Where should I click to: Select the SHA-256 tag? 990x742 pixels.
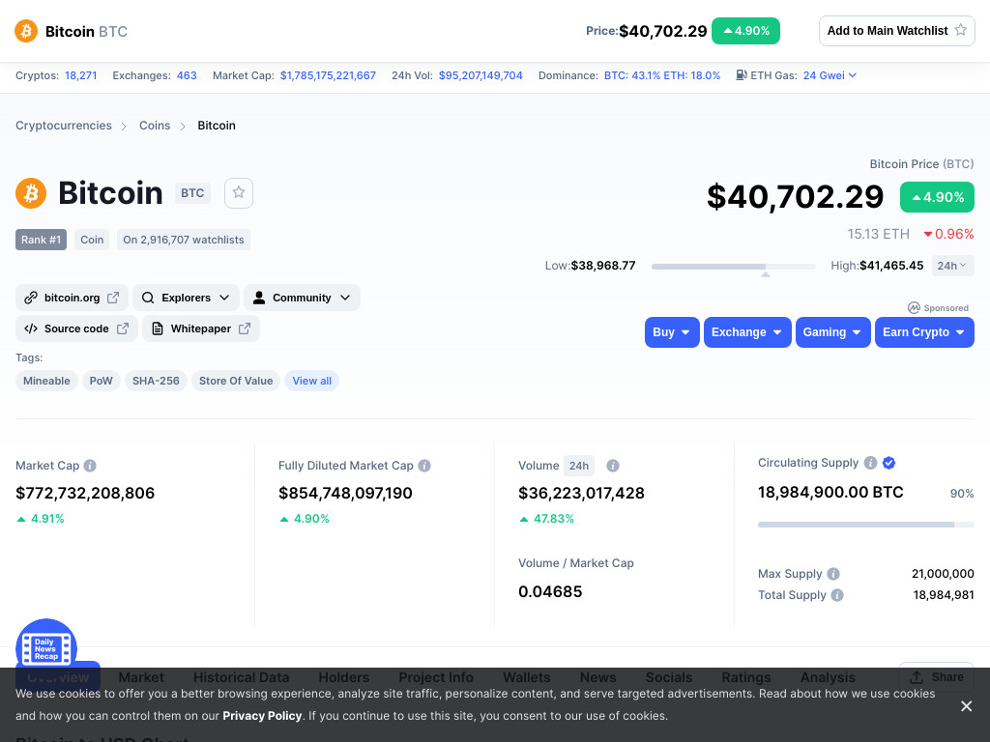[156, 381]
